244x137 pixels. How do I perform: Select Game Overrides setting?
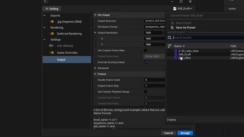pos(67,53)
